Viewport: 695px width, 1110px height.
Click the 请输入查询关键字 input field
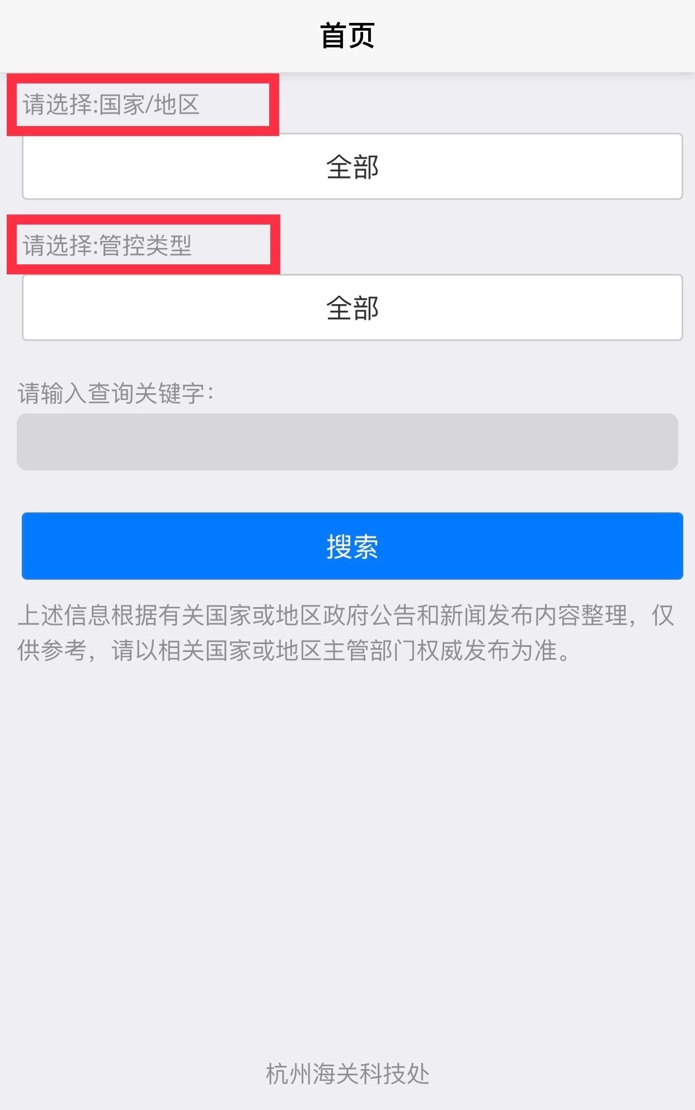(347, 442)
